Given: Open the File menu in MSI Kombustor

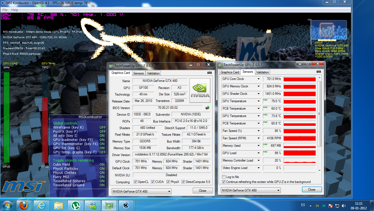Looking at the screenshot, I should tap(5, 10).
